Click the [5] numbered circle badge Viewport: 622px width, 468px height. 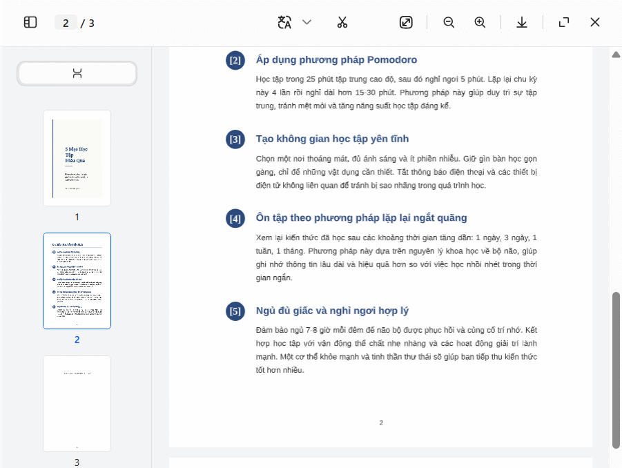click(x=235, y=311)
